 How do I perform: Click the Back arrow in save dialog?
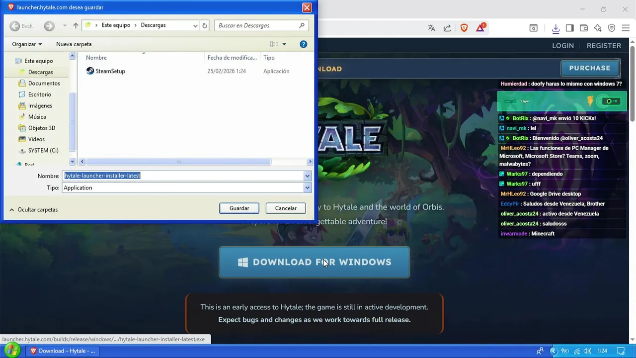point(15,25)
